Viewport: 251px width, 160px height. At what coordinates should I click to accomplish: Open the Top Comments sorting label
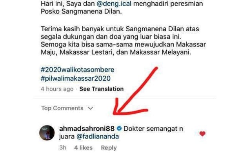(x=62, y=108)
